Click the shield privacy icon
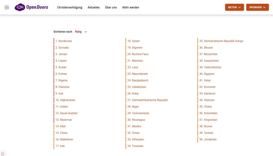The image size is (273, 156). coord(3,154)
